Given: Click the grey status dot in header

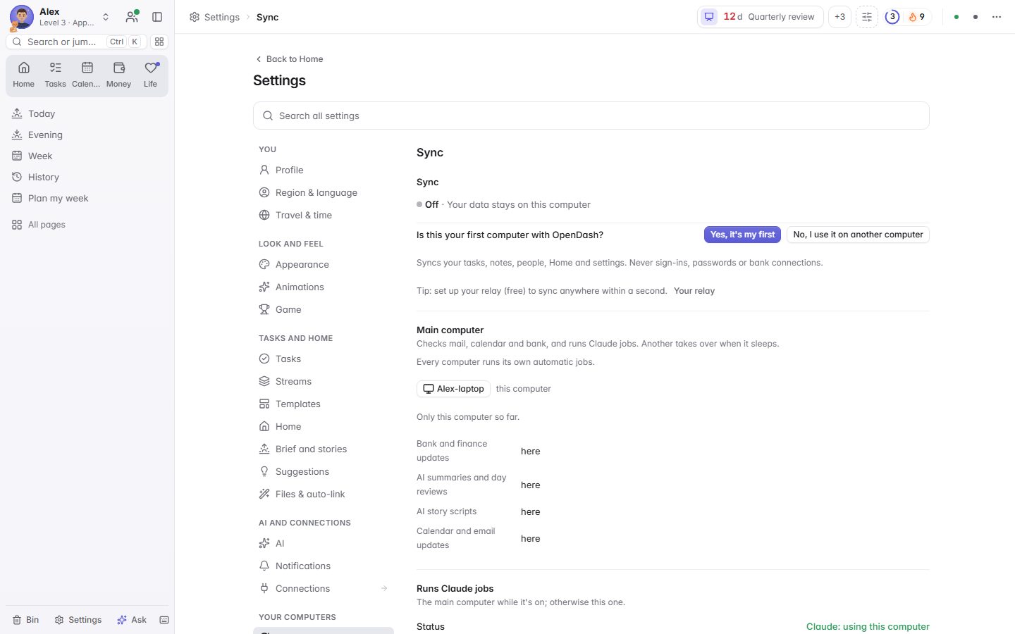Looking at the screenshot, I should click(x=976, y=17).
